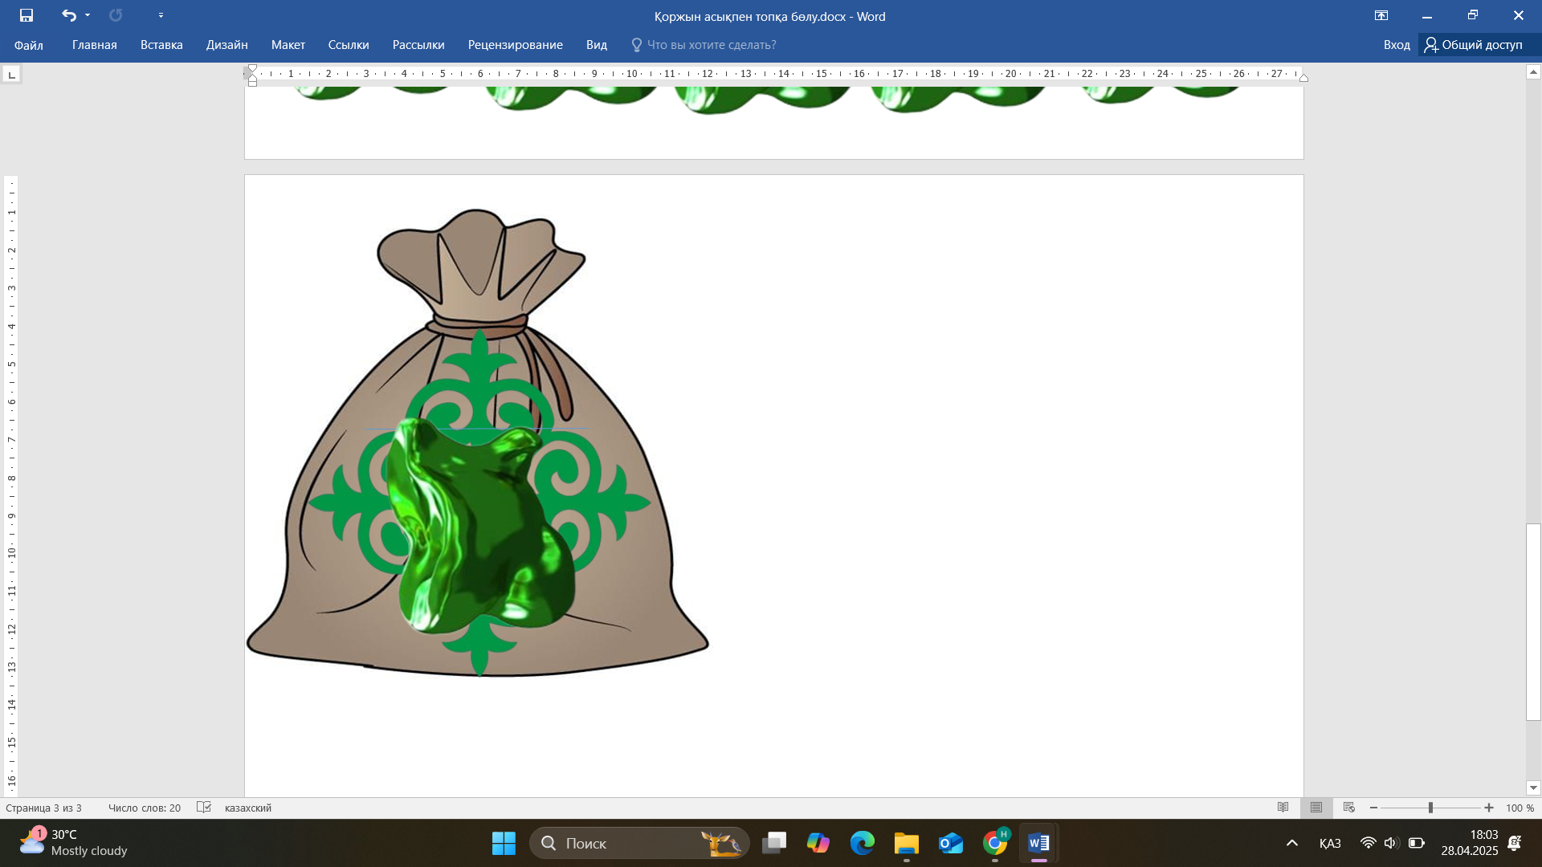
Task: Expand hidden system tray icons chevron
Action: pyautogui.click(x=1292, y=843)
